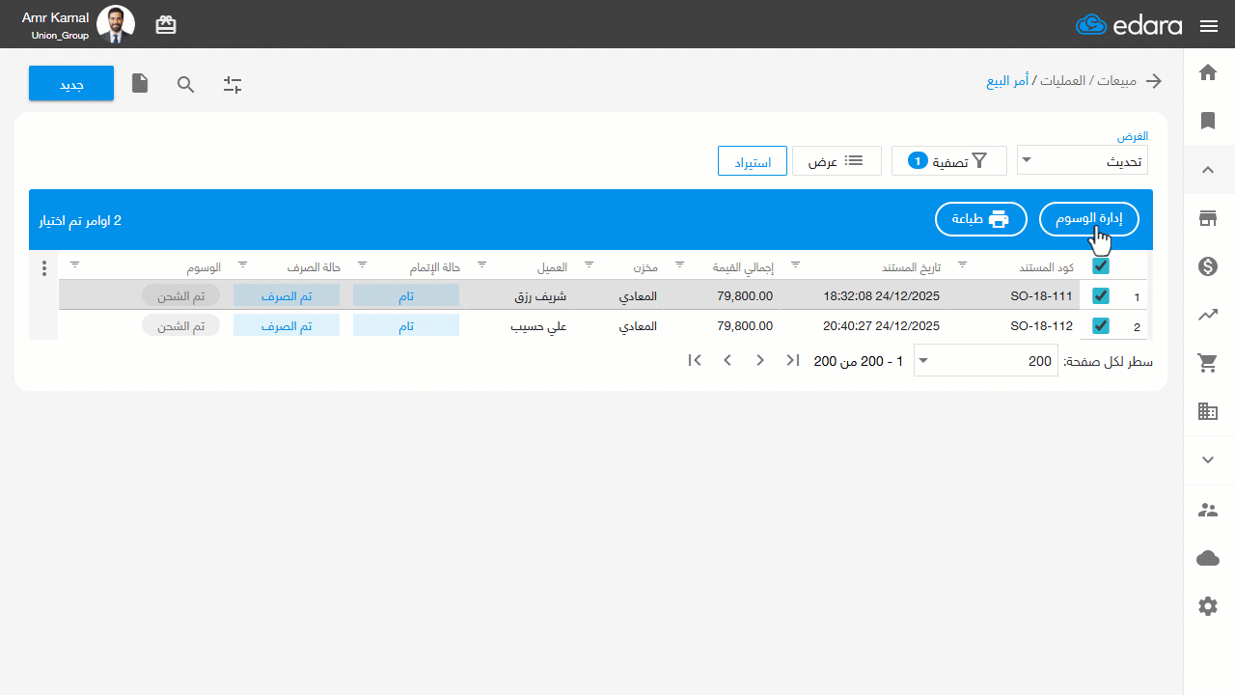Collapse sidebar section with up chevron
Image resolution: width=1235 pixels, height=695 pixels.
click(1208, 170)
